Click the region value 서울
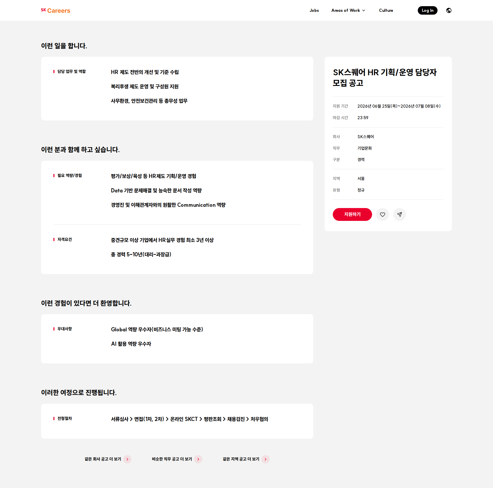493x488 pixels. (x=361, y=179)
